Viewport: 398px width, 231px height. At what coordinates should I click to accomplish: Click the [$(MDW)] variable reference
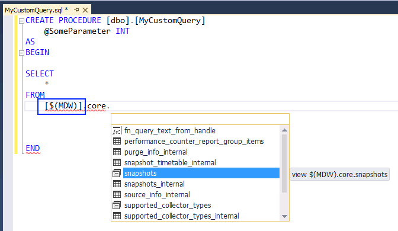point(63,106)
